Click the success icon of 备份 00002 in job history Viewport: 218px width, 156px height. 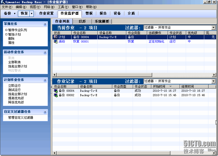[x=56, y=95]
